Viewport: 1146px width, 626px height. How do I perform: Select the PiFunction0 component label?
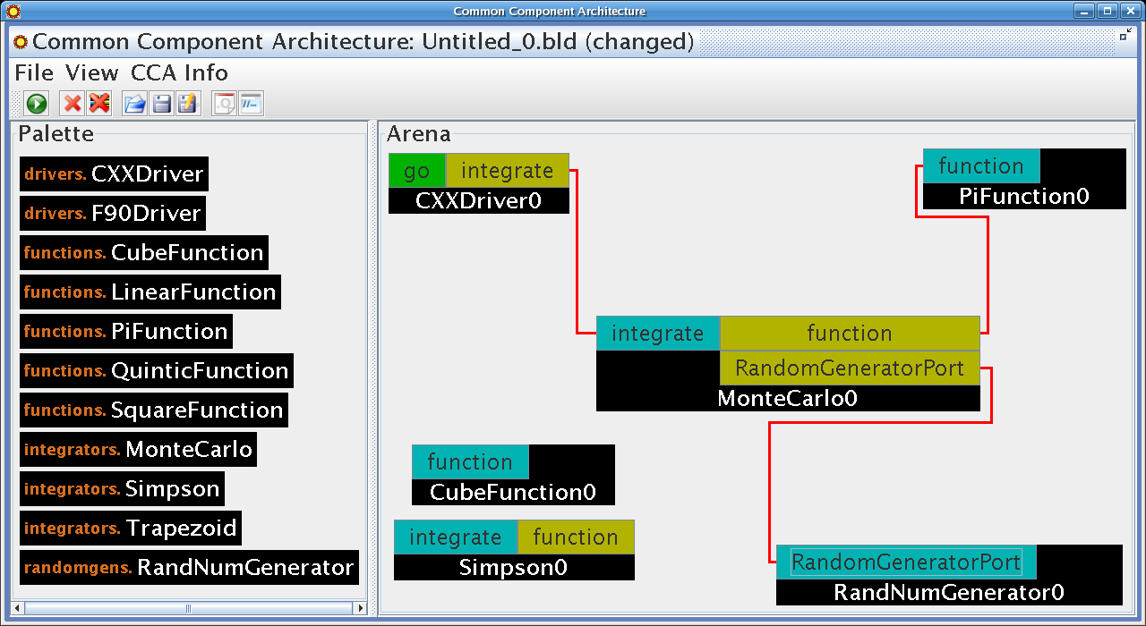click(1024, 197)
